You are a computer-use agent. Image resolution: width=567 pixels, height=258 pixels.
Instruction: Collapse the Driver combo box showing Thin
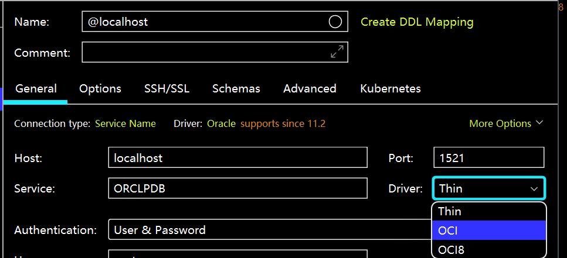click(x=489, y=188)
